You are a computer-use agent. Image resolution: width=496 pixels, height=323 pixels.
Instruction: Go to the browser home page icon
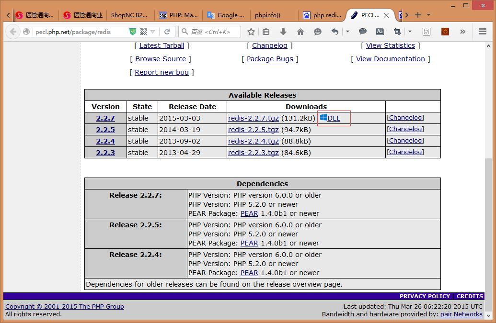coord(300,32)
